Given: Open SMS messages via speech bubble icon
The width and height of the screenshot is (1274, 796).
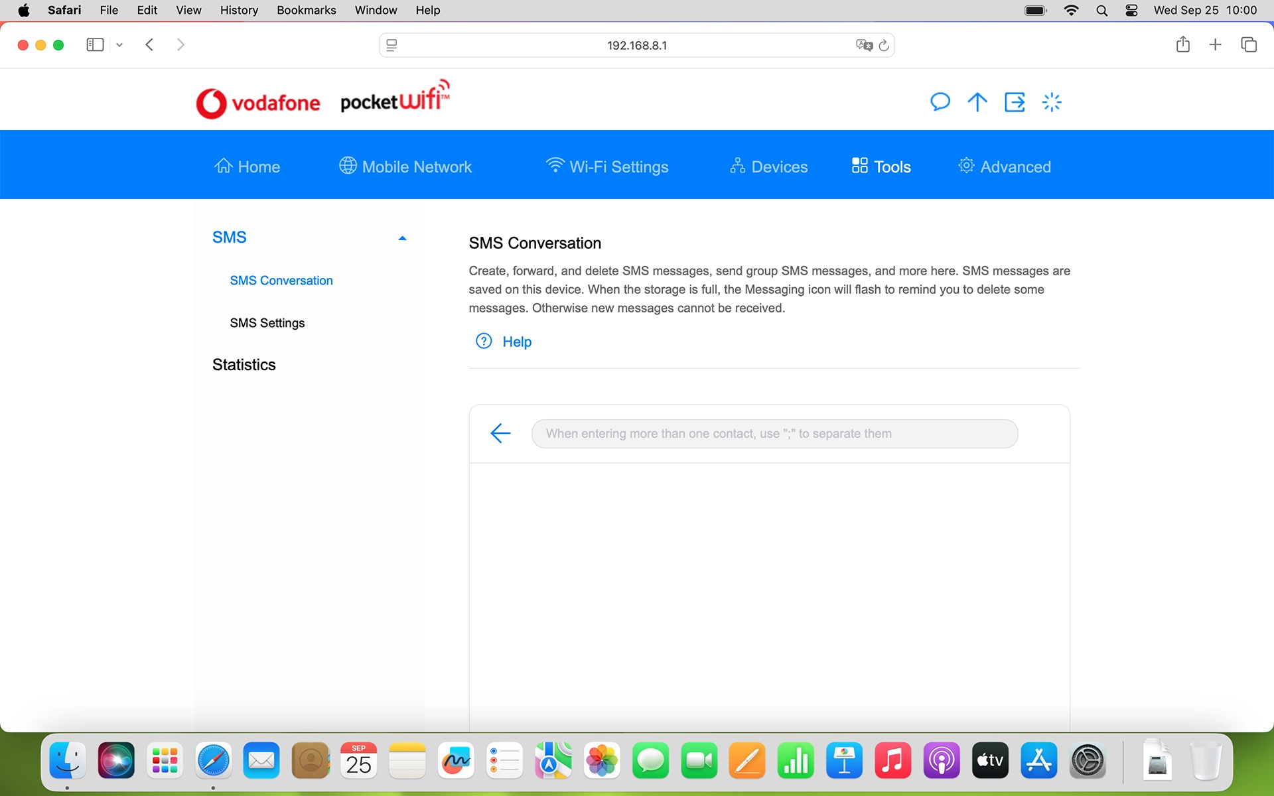Looking at the screenshot, I should click(x=940, y=101).
